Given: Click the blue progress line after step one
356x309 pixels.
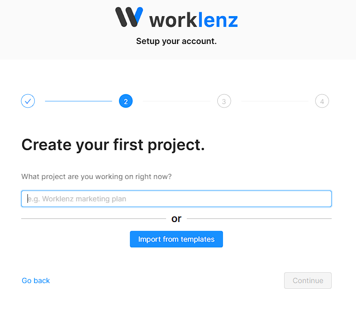Looking at the screenshot, I should [78, 101].
